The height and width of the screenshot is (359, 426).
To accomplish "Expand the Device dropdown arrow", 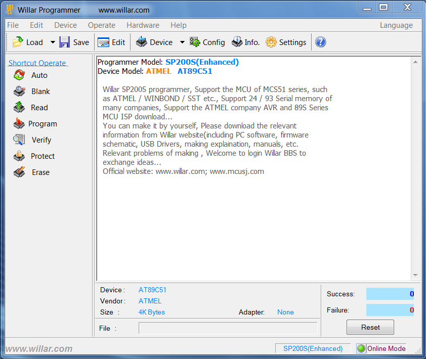I will (x=182, y=42).
